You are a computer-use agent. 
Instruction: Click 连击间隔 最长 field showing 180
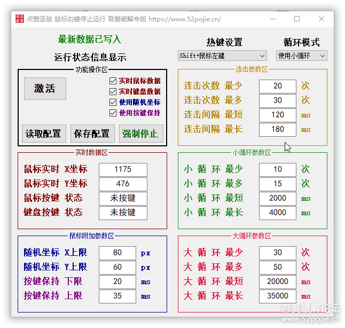click(278, 129)
